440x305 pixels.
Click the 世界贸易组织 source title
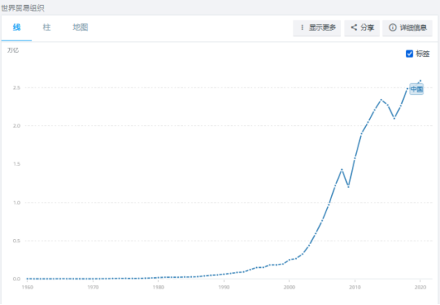pos(22,8)
